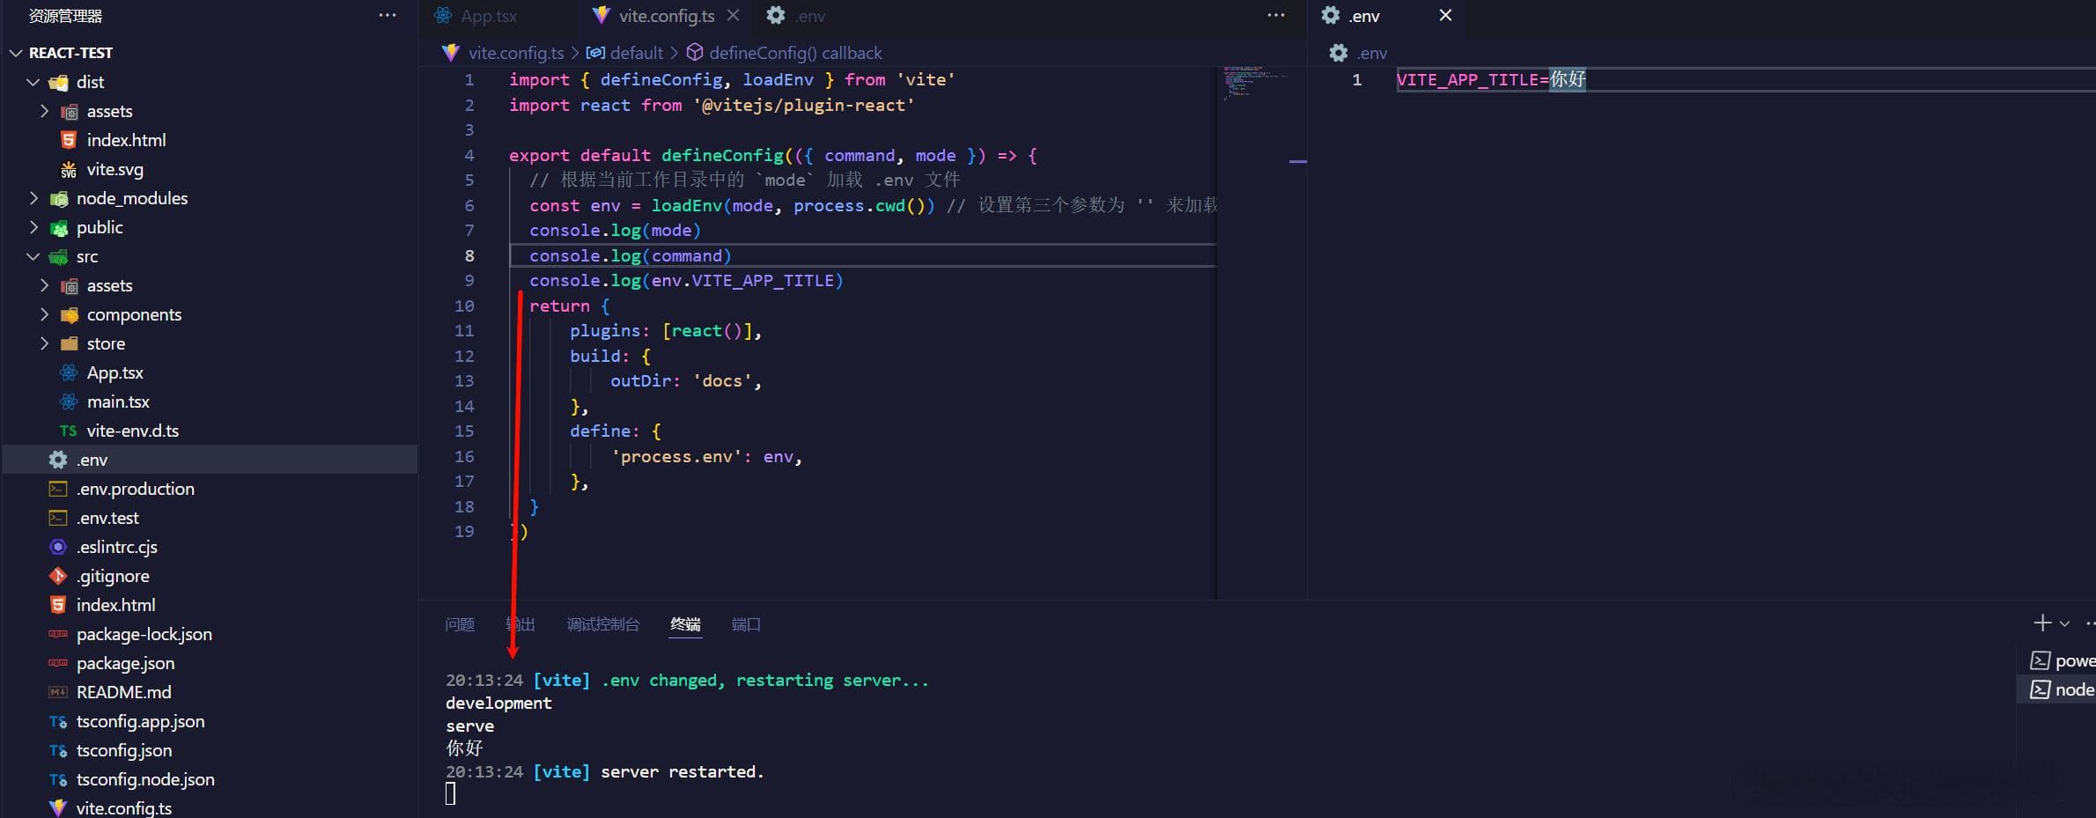Open the 调试控制台 panel tab

click(x=603, y=624)
